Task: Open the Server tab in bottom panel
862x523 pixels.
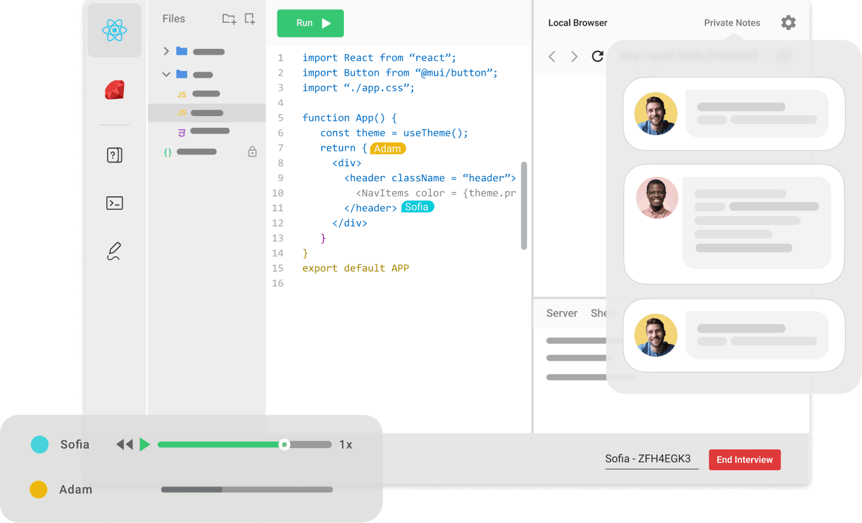Action: [x=561, y=313]
